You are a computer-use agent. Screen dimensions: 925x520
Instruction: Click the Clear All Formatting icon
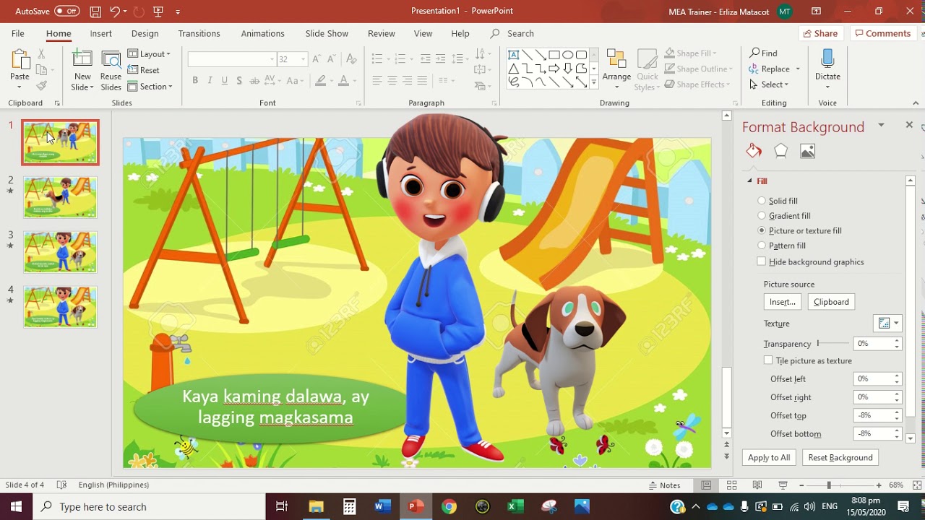point(351,59)
